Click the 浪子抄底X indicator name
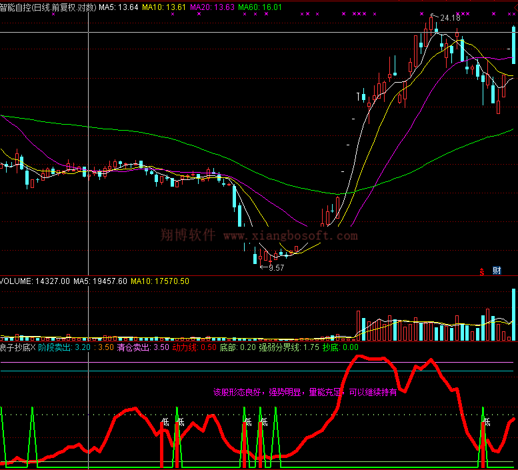The width and height of the screenshot is (518, 470). tap(17, 347)
